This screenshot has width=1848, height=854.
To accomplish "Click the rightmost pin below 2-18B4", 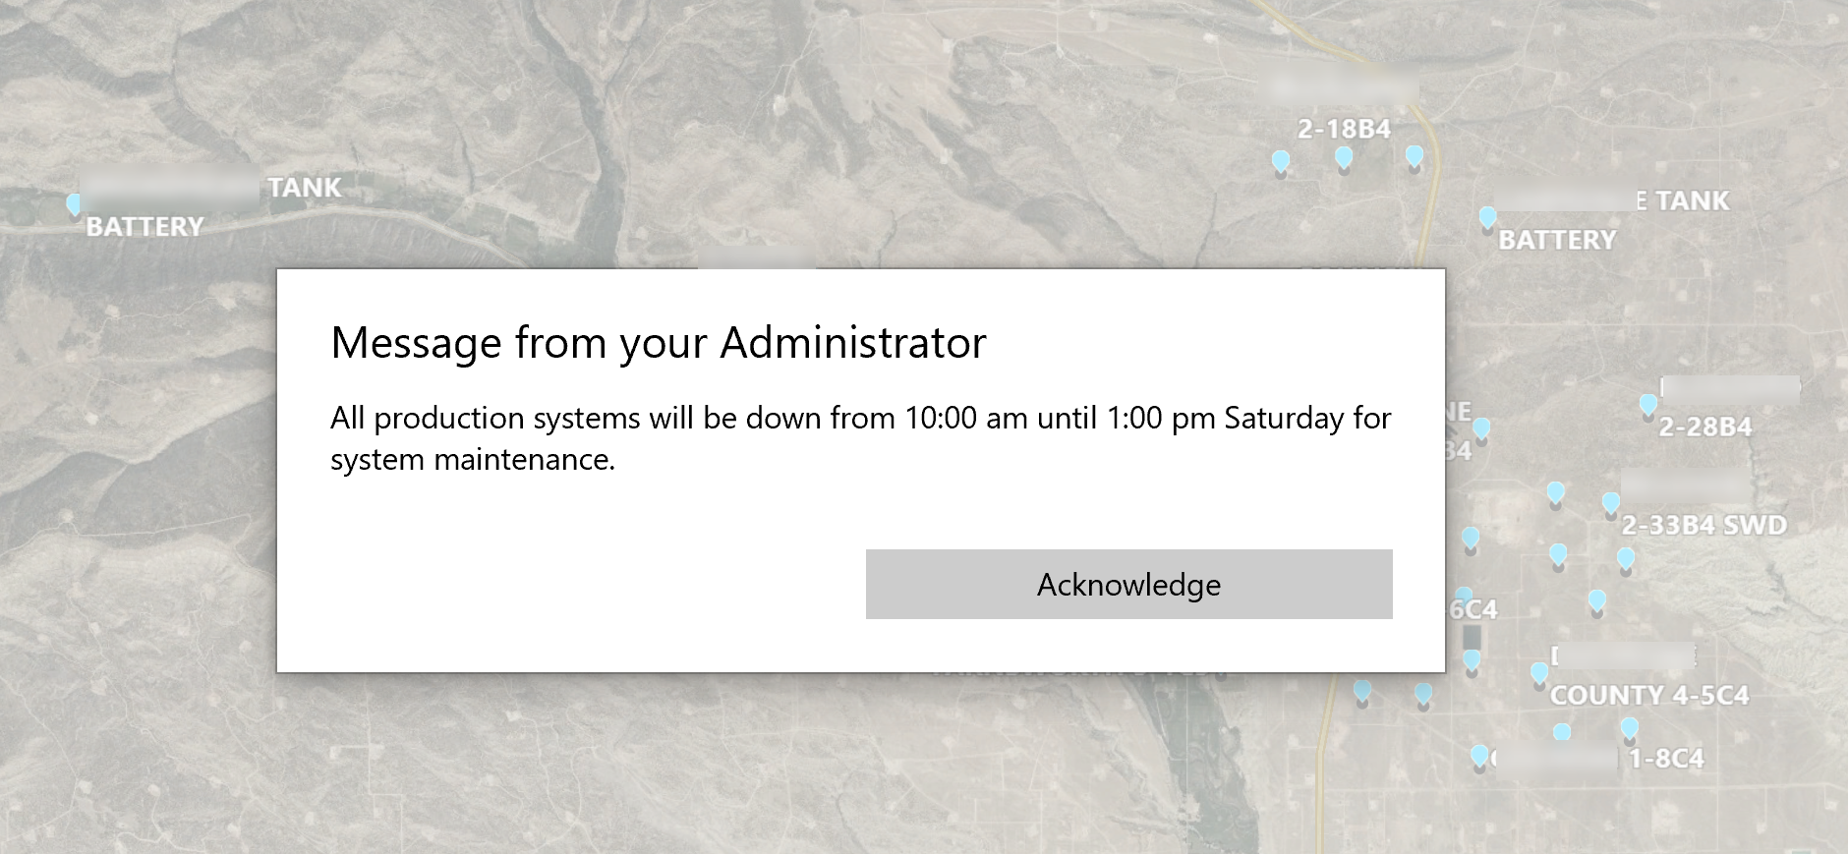I will [x=1414, y=156].
